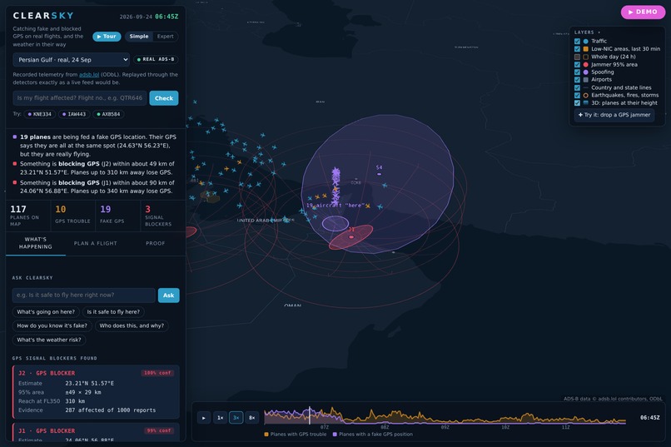This screenshot has height=447, width=671.
Task: Click the 19 planes fake GPS alert line
Action: pyautogui.click(x=95, y=146)
